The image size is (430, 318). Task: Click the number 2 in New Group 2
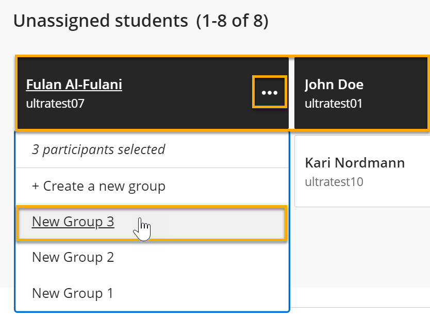tap(110, 257)
